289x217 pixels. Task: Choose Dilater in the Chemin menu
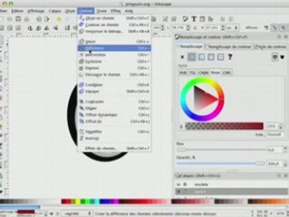pyautogui.click(x=114, y=108)
